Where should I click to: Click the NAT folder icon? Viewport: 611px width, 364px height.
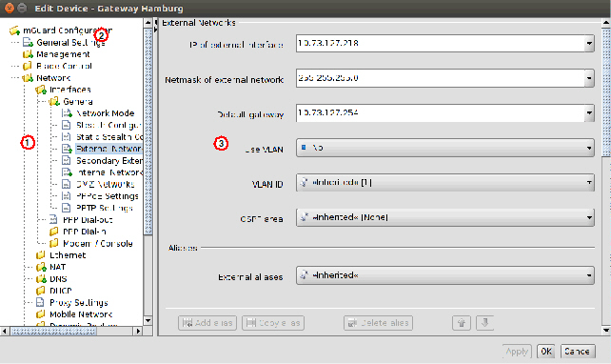pos(41,267)
